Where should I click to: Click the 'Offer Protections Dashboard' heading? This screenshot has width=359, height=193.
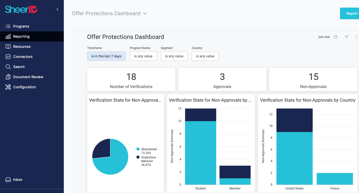[126, 37]
